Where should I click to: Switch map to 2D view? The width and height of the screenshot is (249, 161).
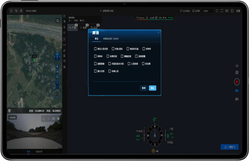click(x=57, y=72)
